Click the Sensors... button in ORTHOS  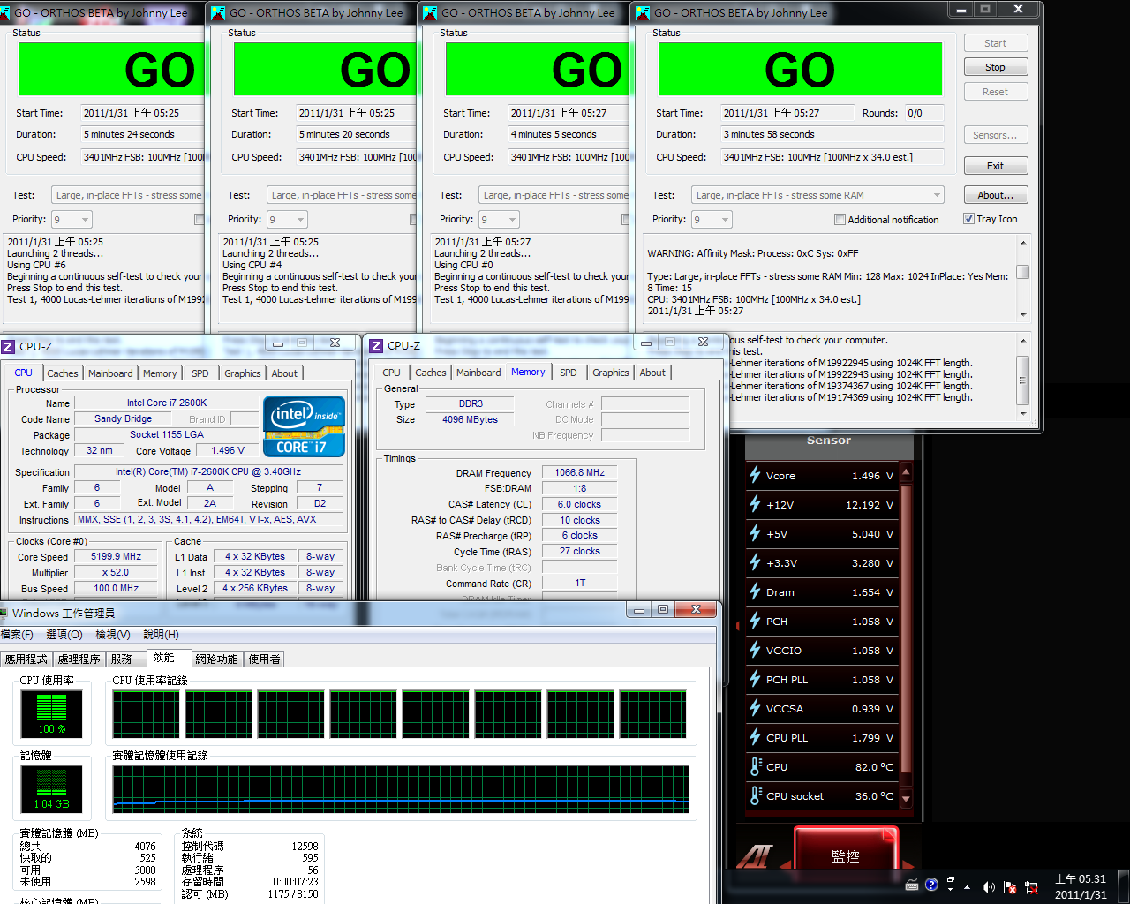click(x=995, y=135)
